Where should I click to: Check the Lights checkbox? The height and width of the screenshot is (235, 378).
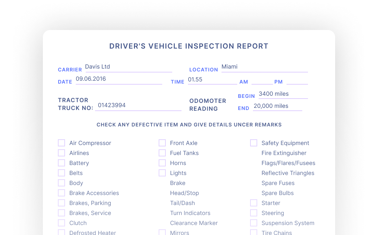(162, 172)
